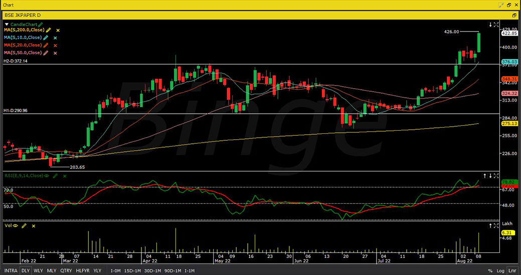Move Vol panel up with arrow
Viewport: 521px width, 275px height.
(490, 225)
